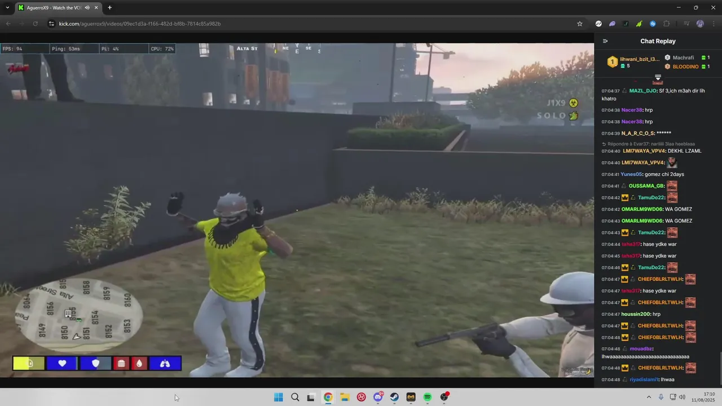Screen dimensions: 722x406
Task: Open OBS Studio from the taskbar
Action: 444,397
